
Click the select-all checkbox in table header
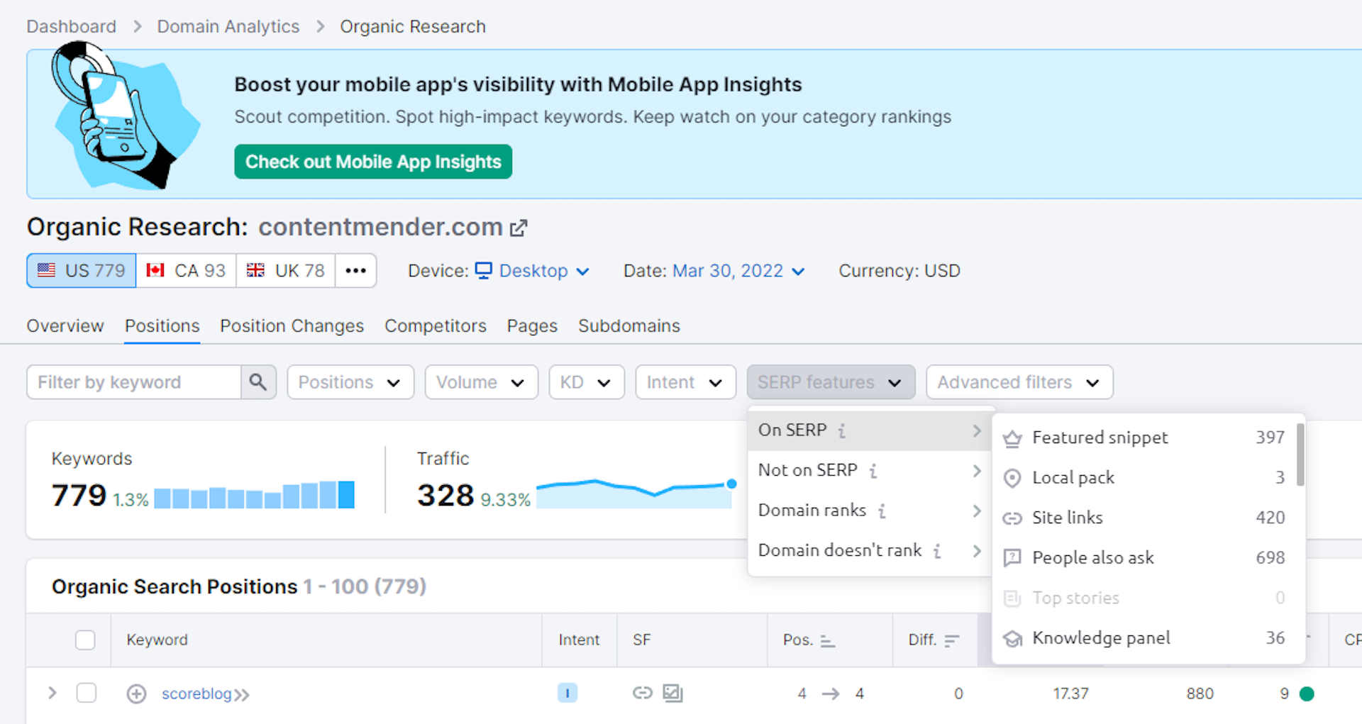tap(85, 640)
